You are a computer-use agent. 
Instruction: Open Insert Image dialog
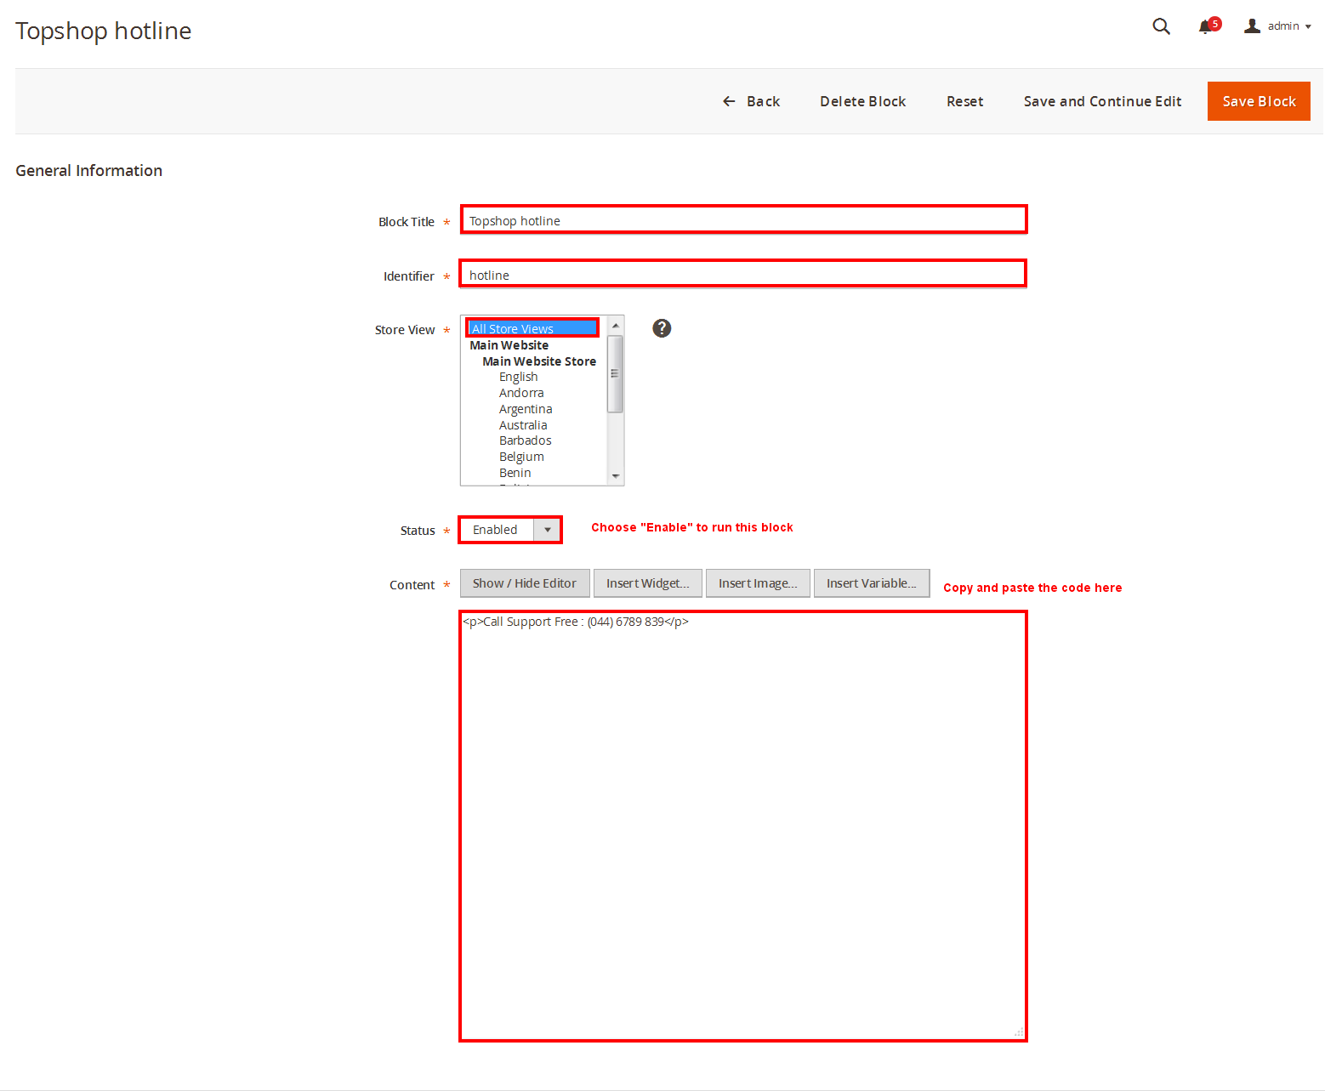tap(758, 583)
